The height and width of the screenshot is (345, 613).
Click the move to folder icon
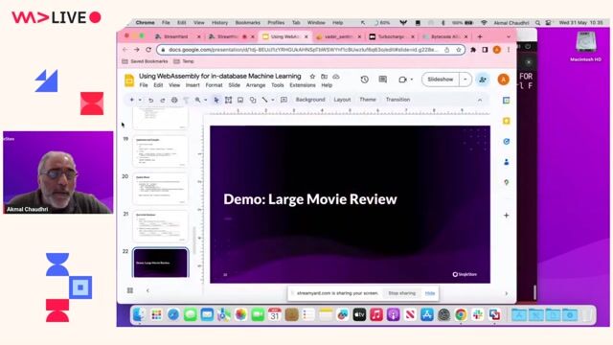(x=324, y=77)
